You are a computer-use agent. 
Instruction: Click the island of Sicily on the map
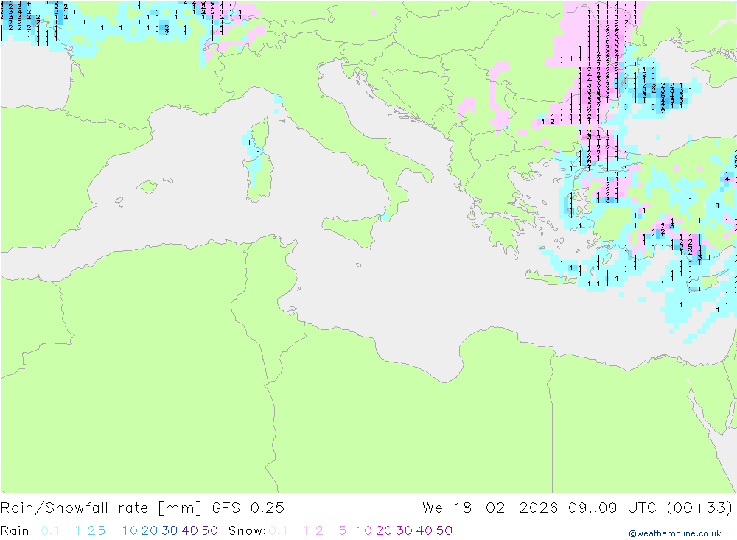click(x=354, y=229)
